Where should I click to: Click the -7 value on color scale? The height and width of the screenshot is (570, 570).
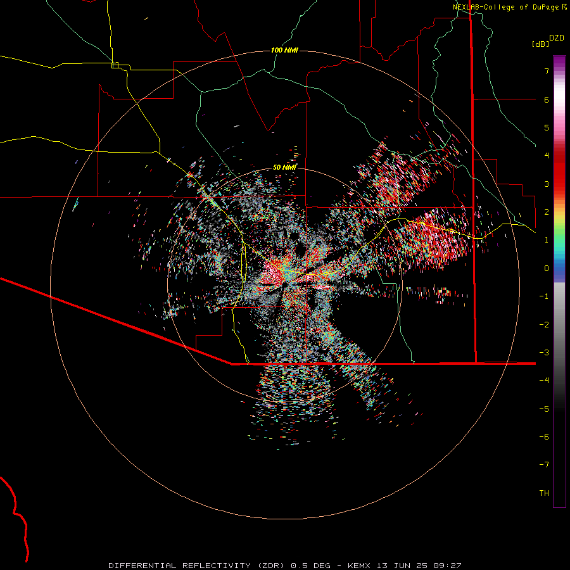coord(544,465)
